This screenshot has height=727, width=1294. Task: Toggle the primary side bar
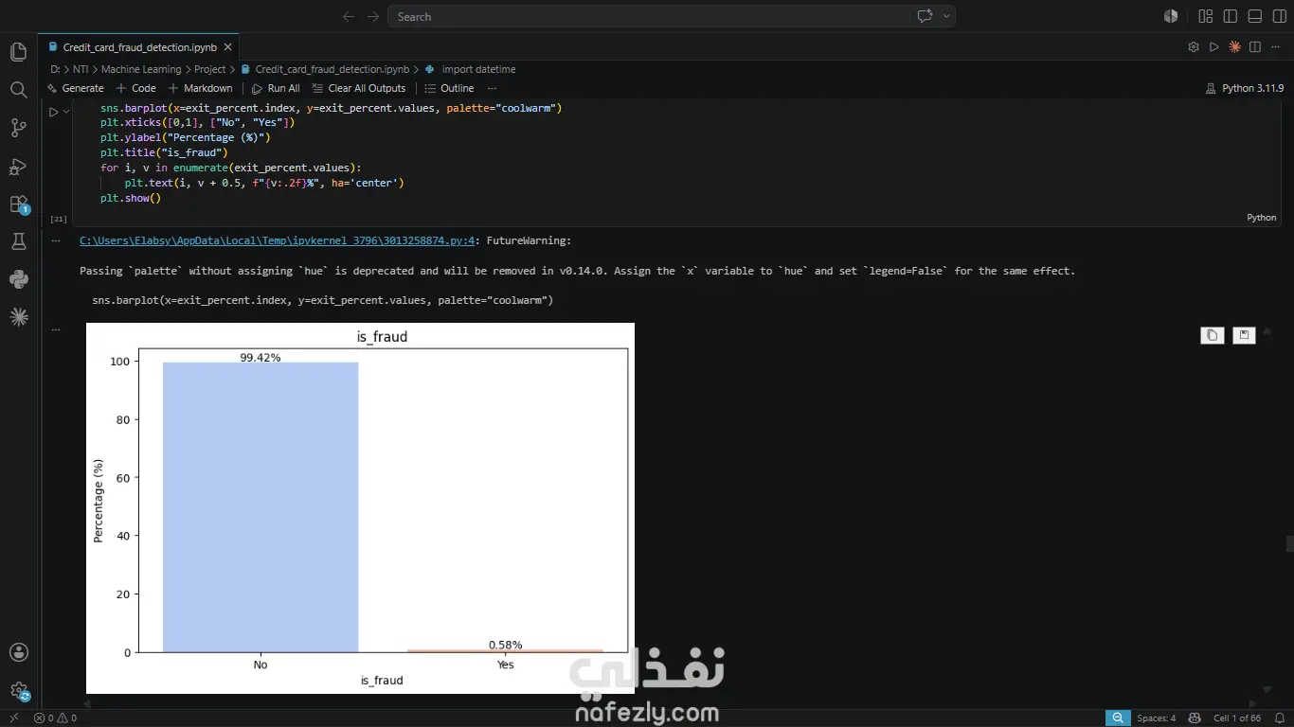[x=1231, y=16]
